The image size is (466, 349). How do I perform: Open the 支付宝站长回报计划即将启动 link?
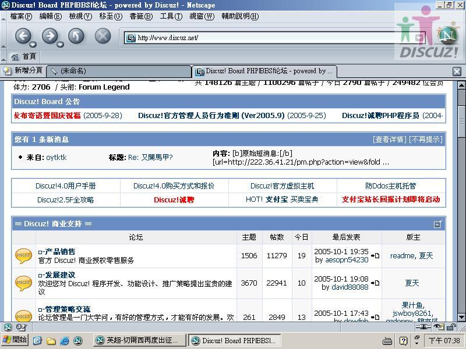tap(391, 200)
